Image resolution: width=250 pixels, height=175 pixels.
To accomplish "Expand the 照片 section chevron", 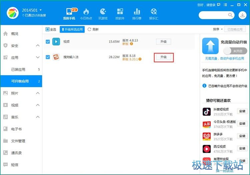I will [38, 93].
